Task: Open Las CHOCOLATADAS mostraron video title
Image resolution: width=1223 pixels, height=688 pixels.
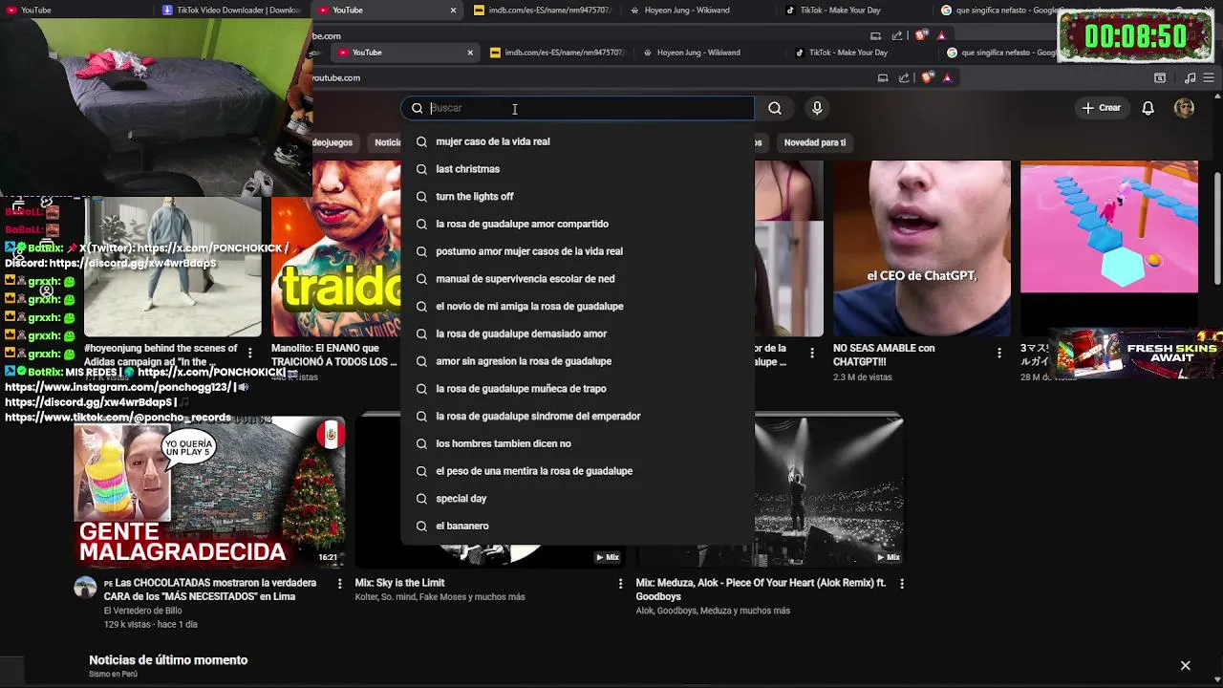Action: [x=210, y=590]
